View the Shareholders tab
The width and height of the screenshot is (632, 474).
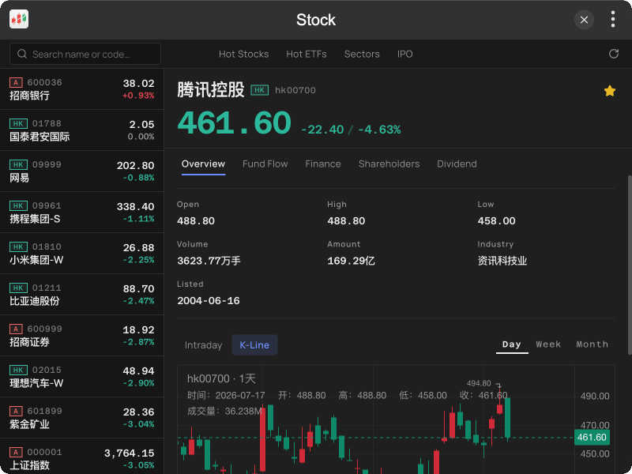coord(389,164)
